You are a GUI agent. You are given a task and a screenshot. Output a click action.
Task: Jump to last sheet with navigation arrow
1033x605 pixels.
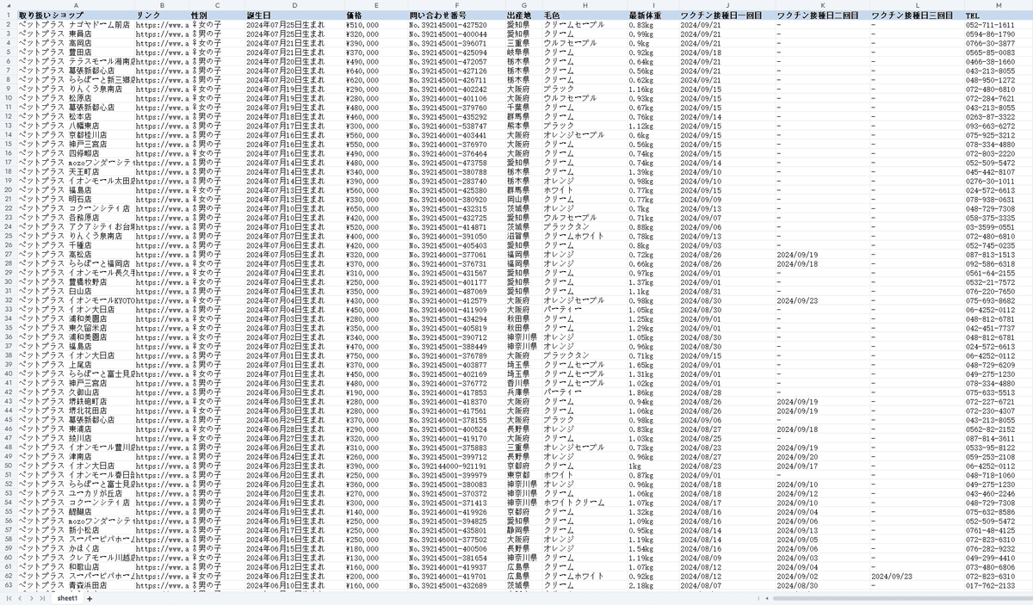click(x=43, y=597)
